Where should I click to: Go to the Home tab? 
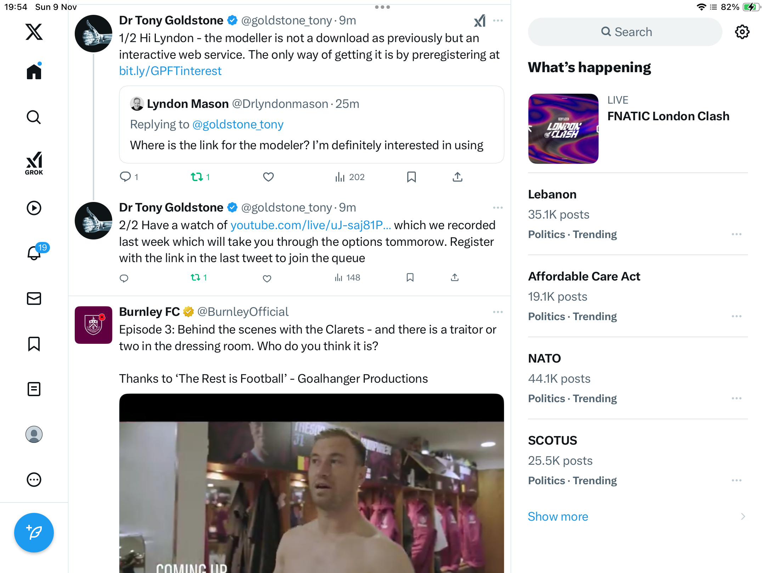[x=34, y=72]
